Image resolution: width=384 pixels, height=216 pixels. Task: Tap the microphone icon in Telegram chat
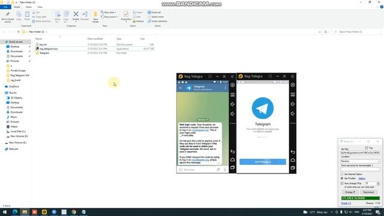(x=225, y=169)
